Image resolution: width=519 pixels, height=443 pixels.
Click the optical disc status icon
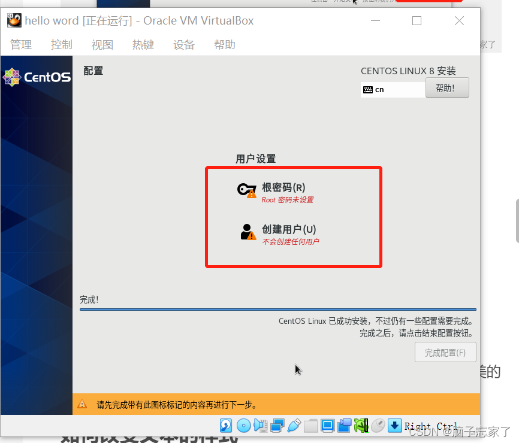(243, 426)
